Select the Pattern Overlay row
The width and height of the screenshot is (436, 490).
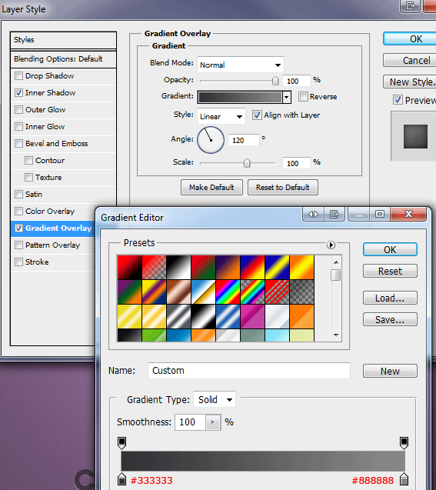pyautogui.click(x=53, y=245)
